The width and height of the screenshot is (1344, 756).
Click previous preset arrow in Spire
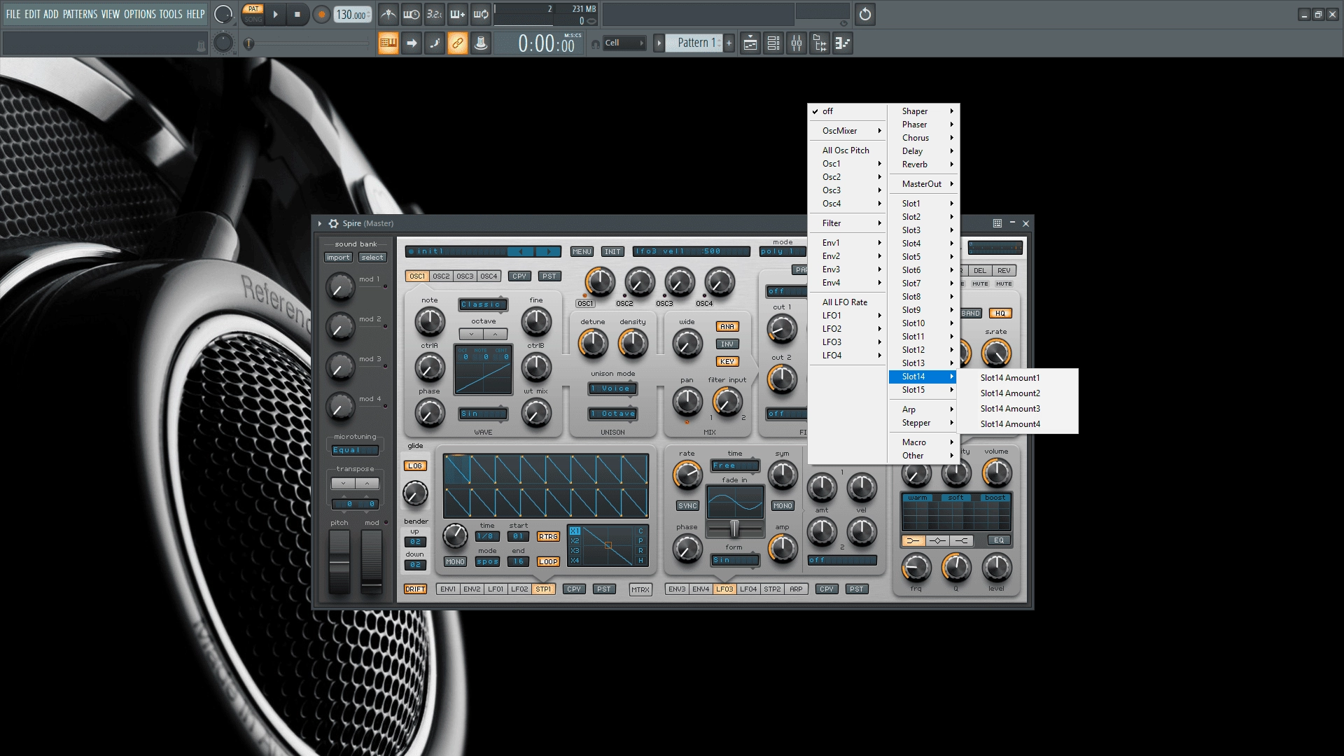coord(521,251)
